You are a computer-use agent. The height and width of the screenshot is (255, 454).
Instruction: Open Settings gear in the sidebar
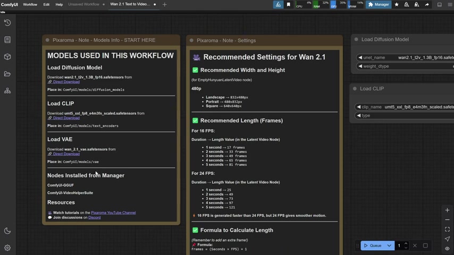(x=7, y=248)
